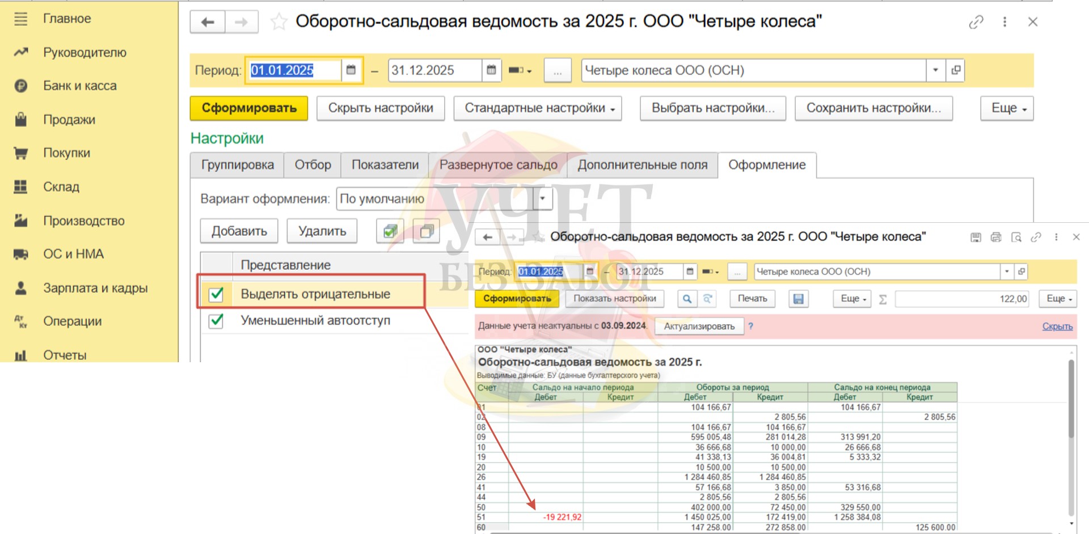Viewport: 1089px width, 534px height.
Task: Click the floppy disk save icon
Action: 798,299
